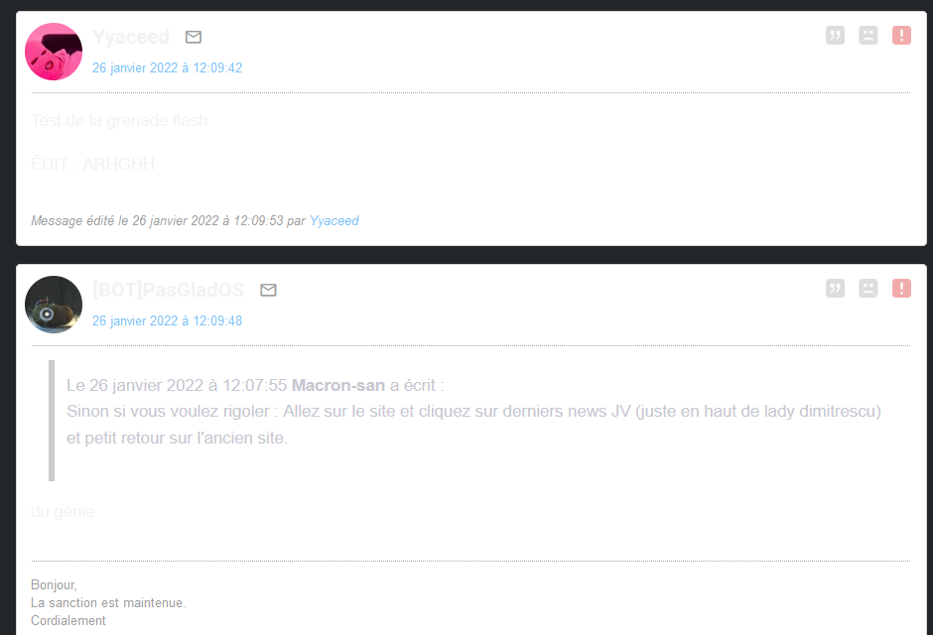Open [BOT]PasGladOS's dark avatar picture
This screenshot has width=933, height=635.
coord(54,305)
